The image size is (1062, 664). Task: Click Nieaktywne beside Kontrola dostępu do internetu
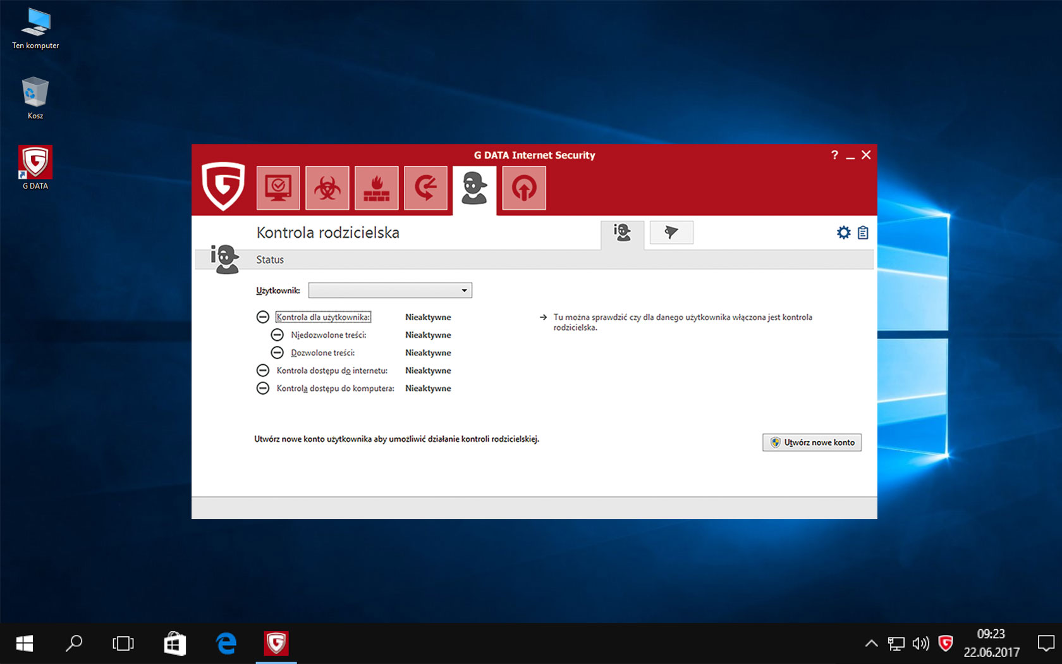[428, 371]
